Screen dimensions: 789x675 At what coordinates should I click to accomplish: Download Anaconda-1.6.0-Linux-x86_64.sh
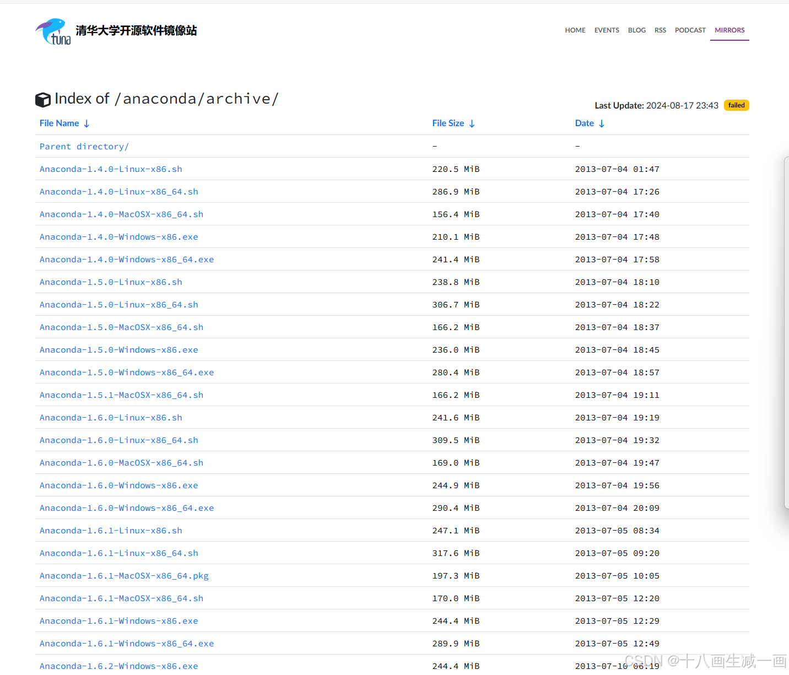[x=119, y=440]
